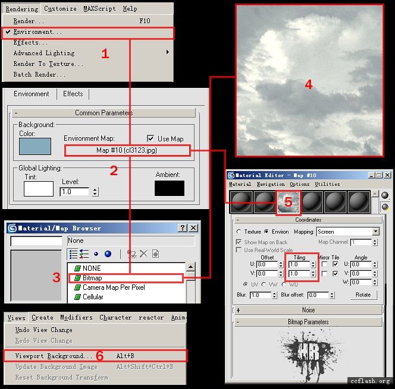Viewport: 395px width, 389px height.
Task: Switch to the Effects tab
Action: 73,94
